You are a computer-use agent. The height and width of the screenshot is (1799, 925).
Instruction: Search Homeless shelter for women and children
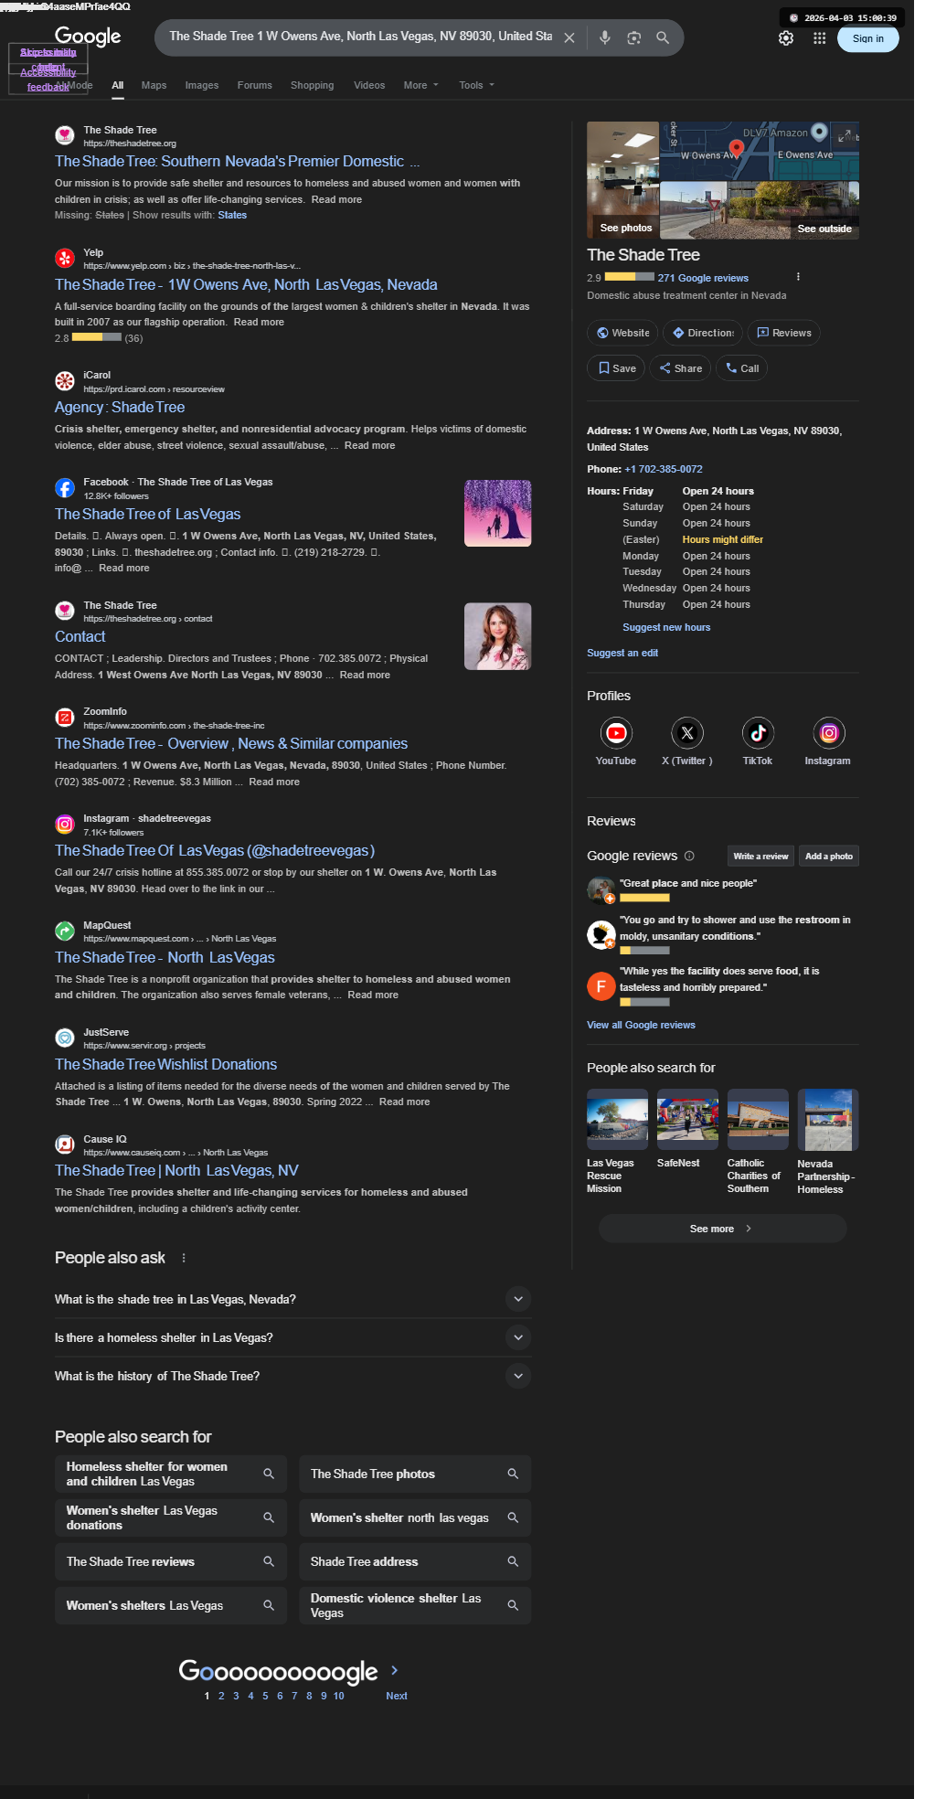(x=171, y=1474)
